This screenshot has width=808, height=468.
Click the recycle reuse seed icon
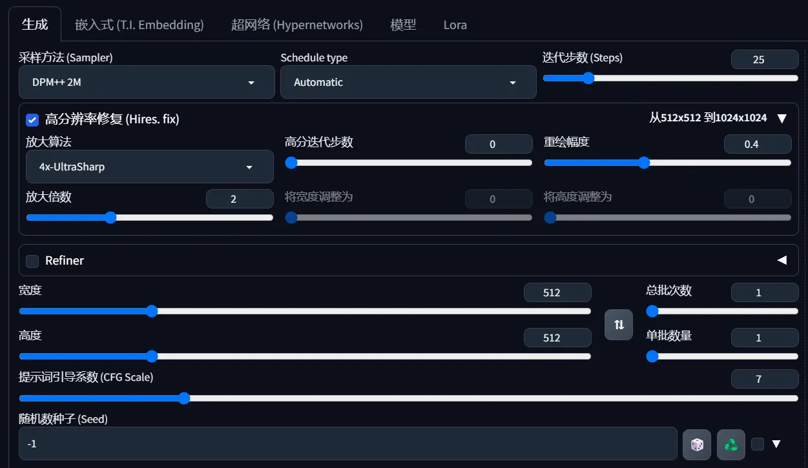pyautogui.click(x=731, y=444)
